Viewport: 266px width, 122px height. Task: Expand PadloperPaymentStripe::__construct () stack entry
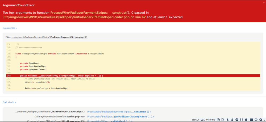pos(119,112)
